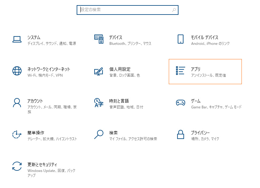Screen dimensions: 260x188
Task: Open the プライバシー title
Action: pos(200,133)
